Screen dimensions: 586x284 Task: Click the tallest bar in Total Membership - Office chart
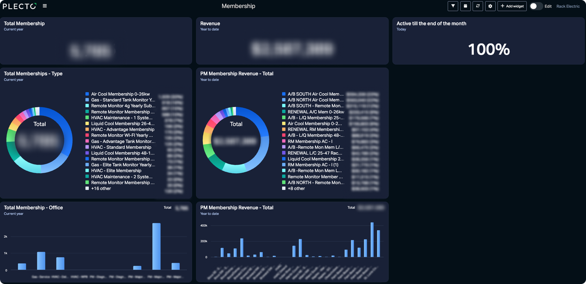pos(156,247)
